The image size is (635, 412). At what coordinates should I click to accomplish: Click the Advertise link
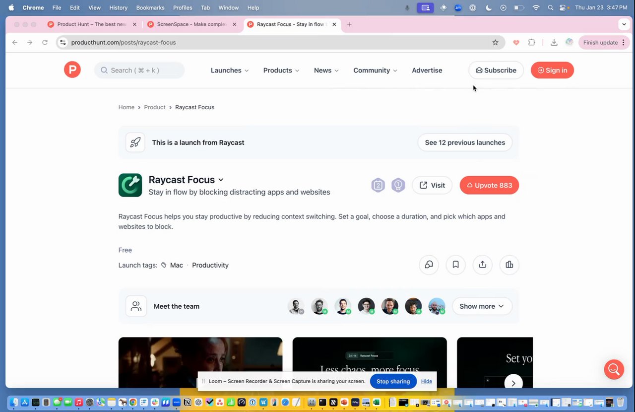pos(427,70)
